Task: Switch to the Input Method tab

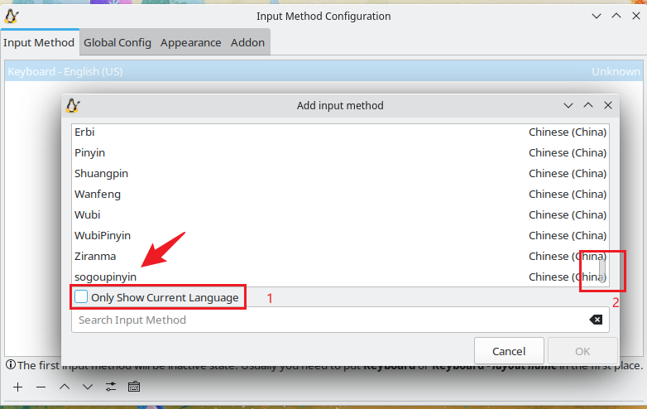Action: point(39,42)
